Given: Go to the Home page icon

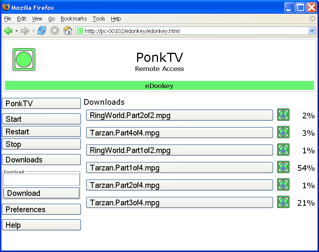Looking at the screenshot, I should pyautogui.click(x=68, y=31).
